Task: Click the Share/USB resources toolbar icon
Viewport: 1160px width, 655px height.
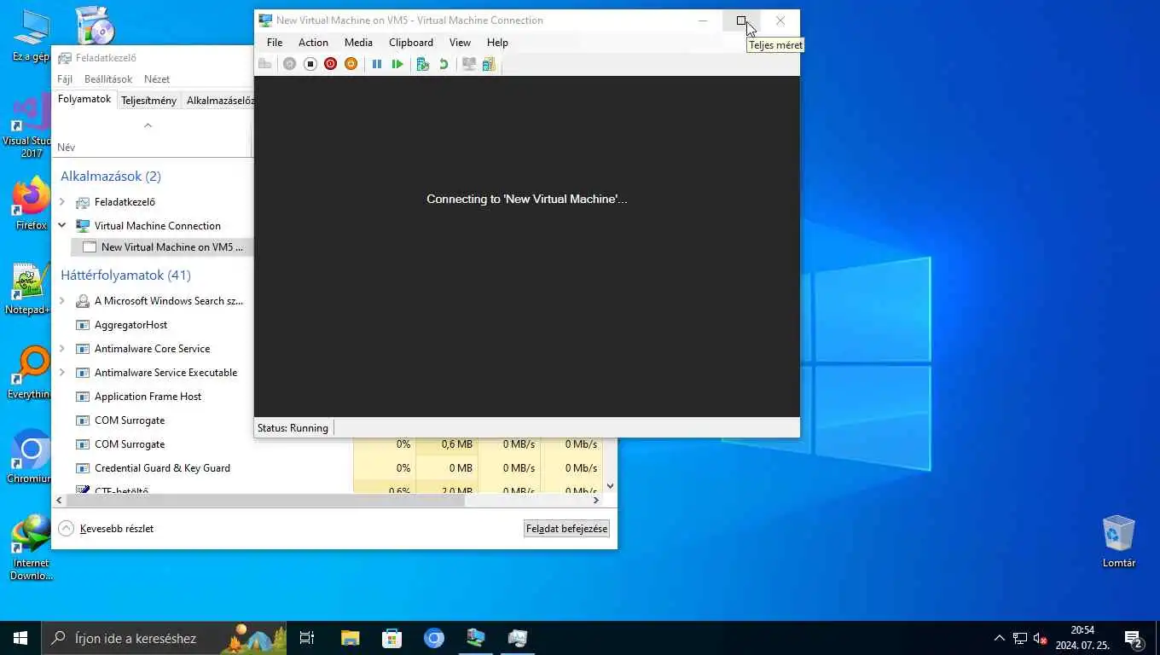Action: [489, 64]
